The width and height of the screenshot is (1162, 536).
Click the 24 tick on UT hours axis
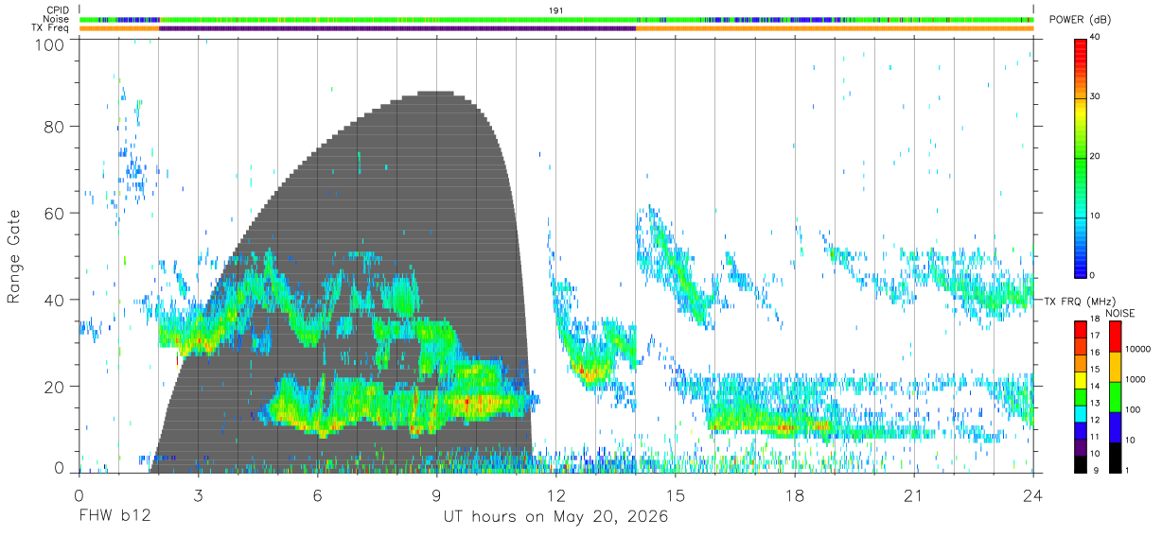[x=1033, y=495]
